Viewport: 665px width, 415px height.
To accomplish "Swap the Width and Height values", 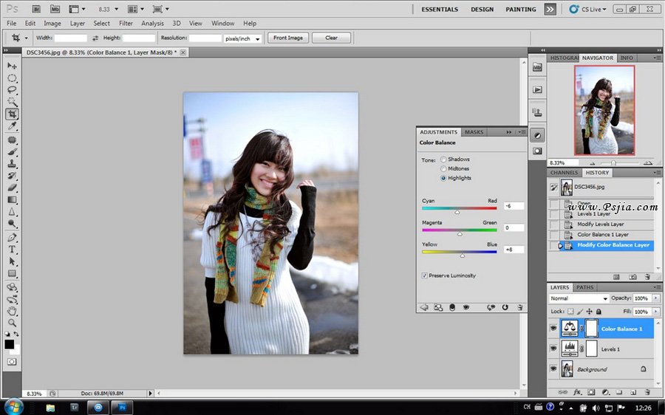I will coord(95,38).
